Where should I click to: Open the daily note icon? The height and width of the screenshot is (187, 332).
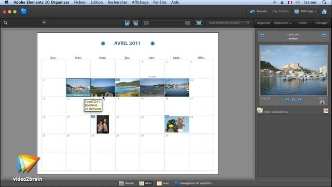260,110
